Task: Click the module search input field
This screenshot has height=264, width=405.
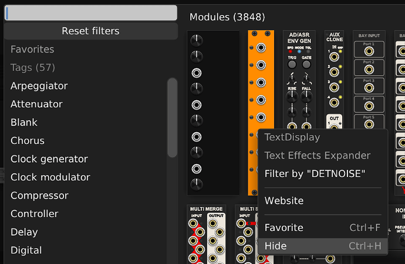Action: 90,13
